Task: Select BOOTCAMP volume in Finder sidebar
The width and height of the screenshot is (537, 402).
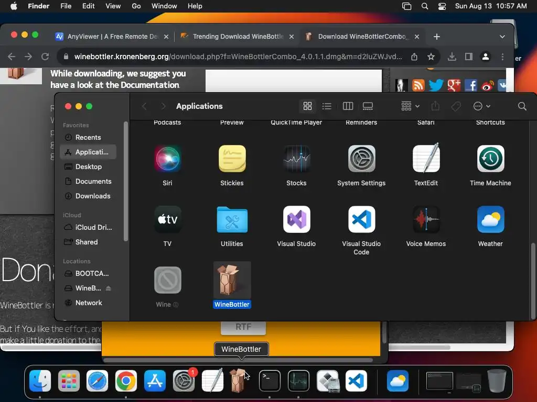Action: 88,273
